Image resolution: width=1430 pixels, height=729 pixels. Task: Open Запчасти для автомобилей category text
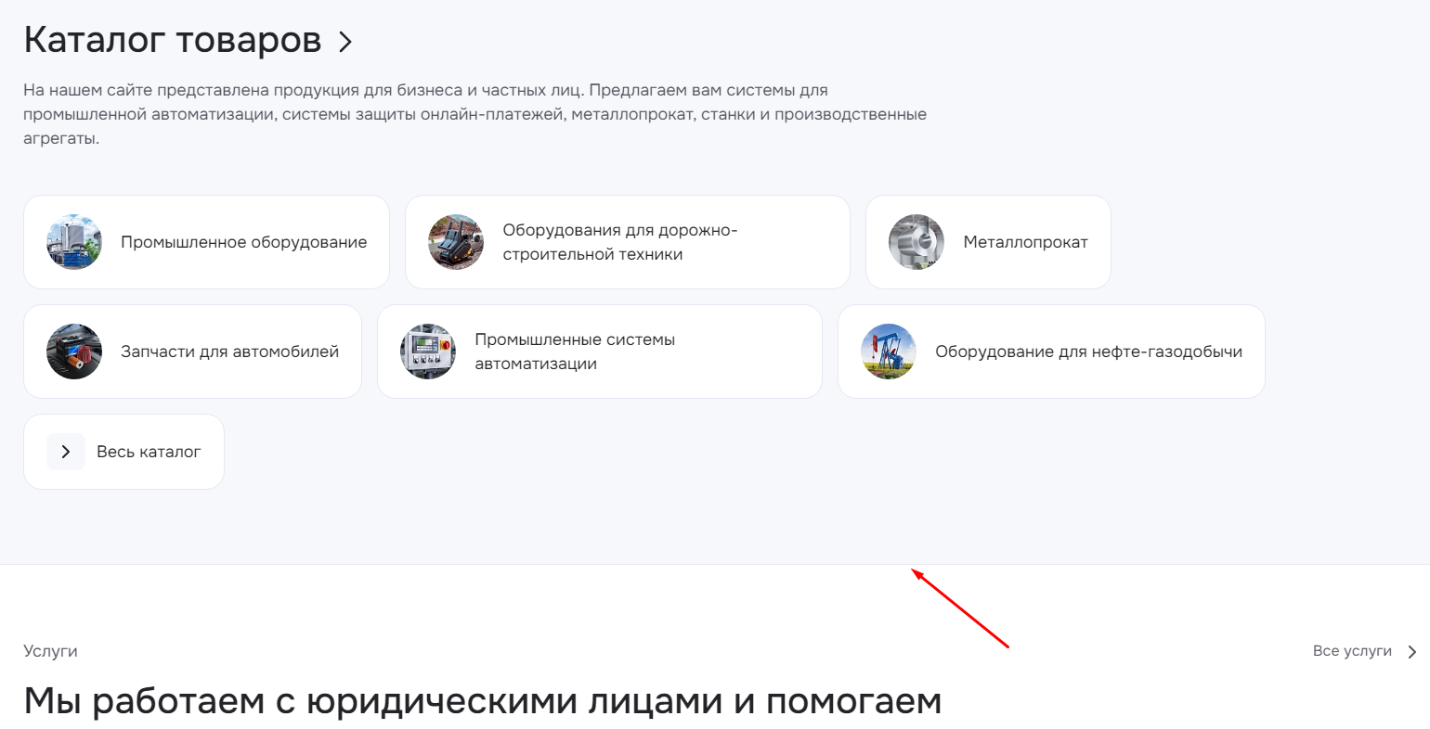click(229, 352)
